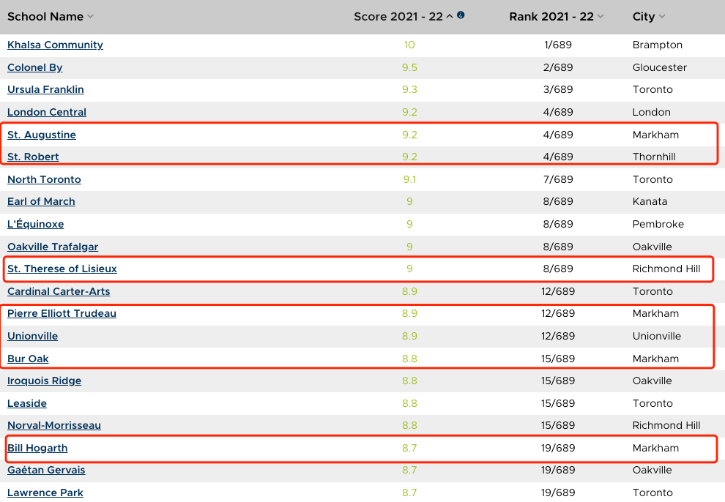
Task: Select score 8.8 for Iroquois Ridge
Action: (409, 381)
